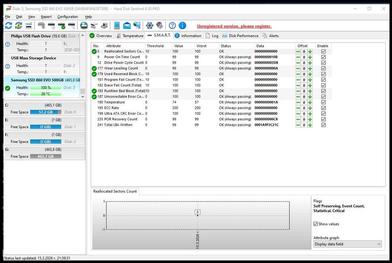This screenshot has width=392, height=263.
Task: Click the C: drive free space bar
Action: (x=46, y=112)
